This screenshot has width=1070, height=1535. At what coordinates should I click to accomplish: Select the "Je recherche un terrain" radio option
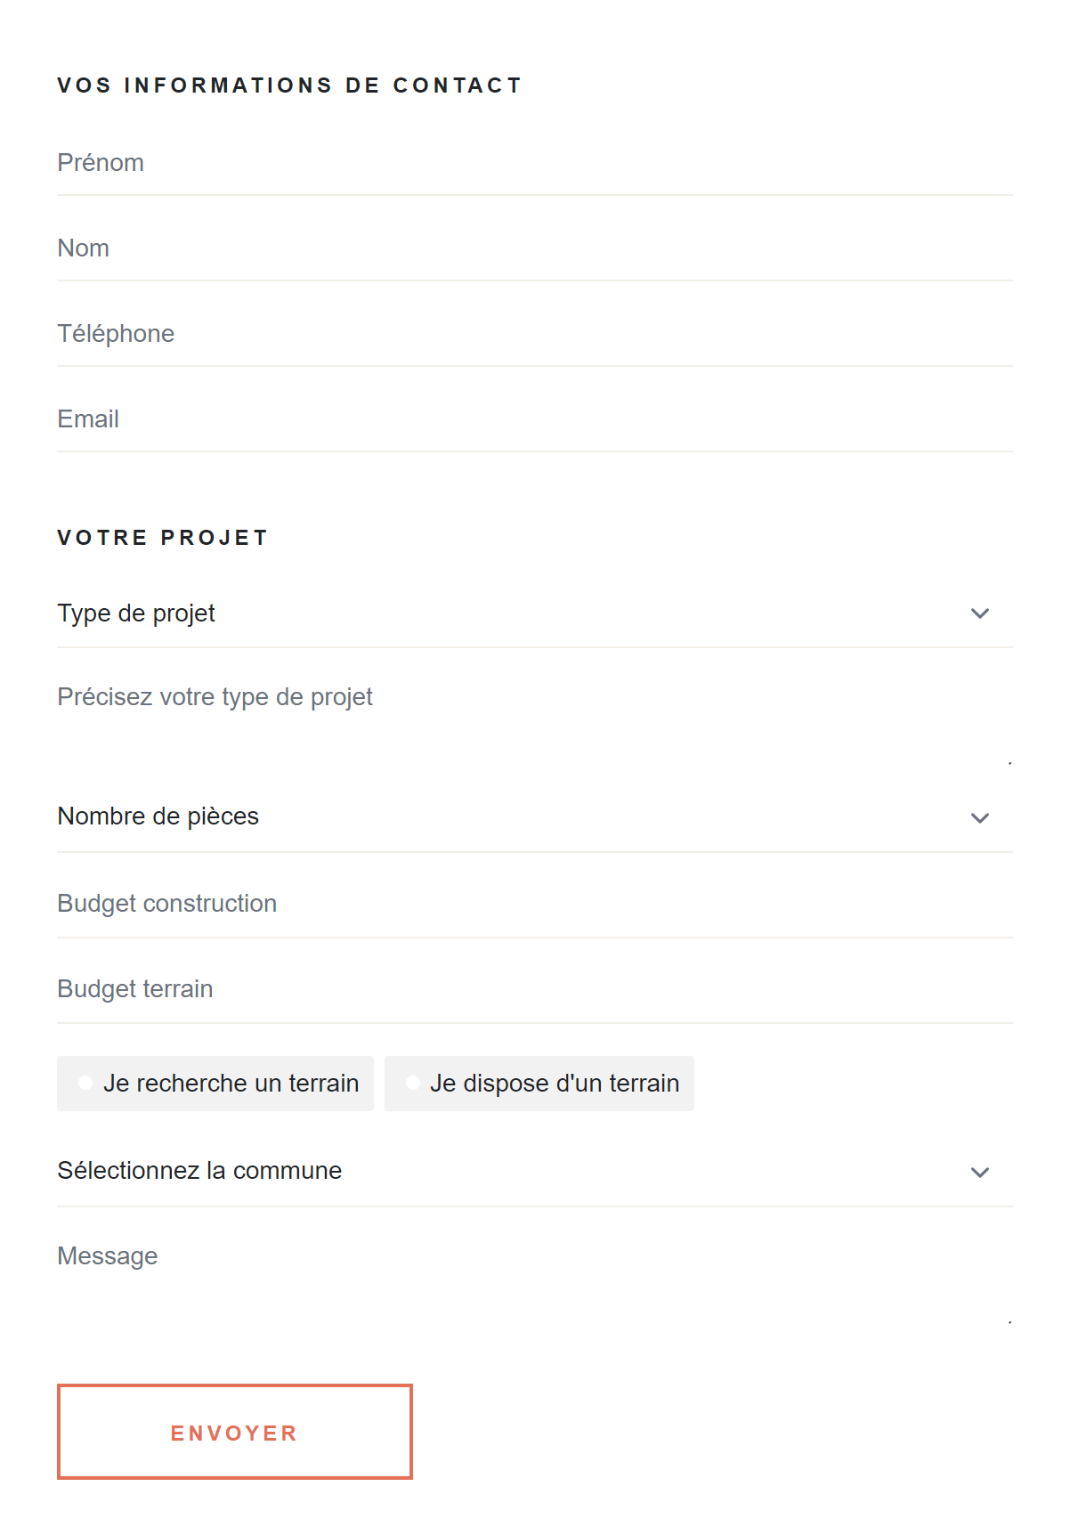pyautogui.click(x=86, y=1084)
